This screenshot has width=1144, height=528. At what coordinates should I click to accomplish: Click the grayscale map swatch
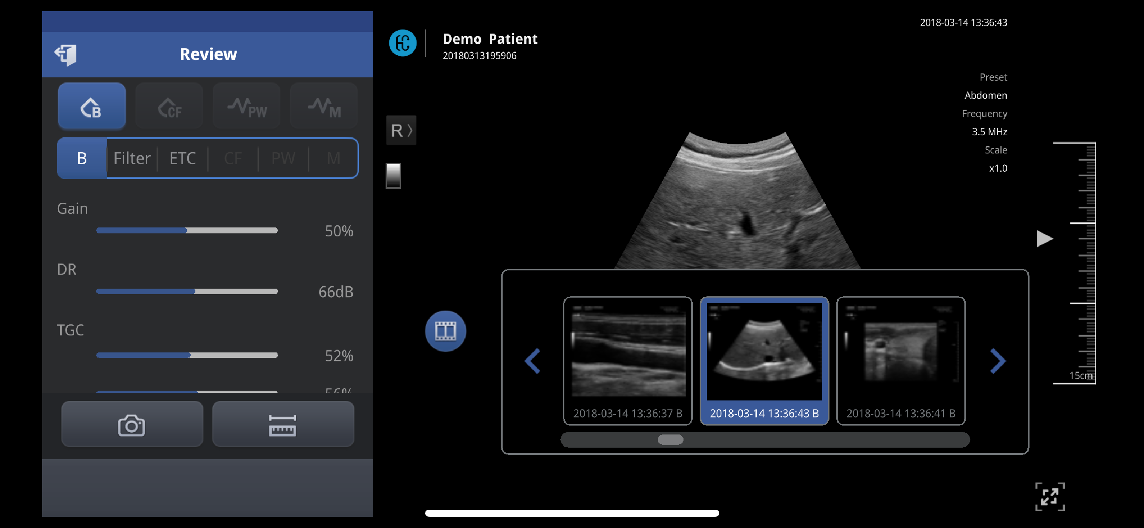393,176
